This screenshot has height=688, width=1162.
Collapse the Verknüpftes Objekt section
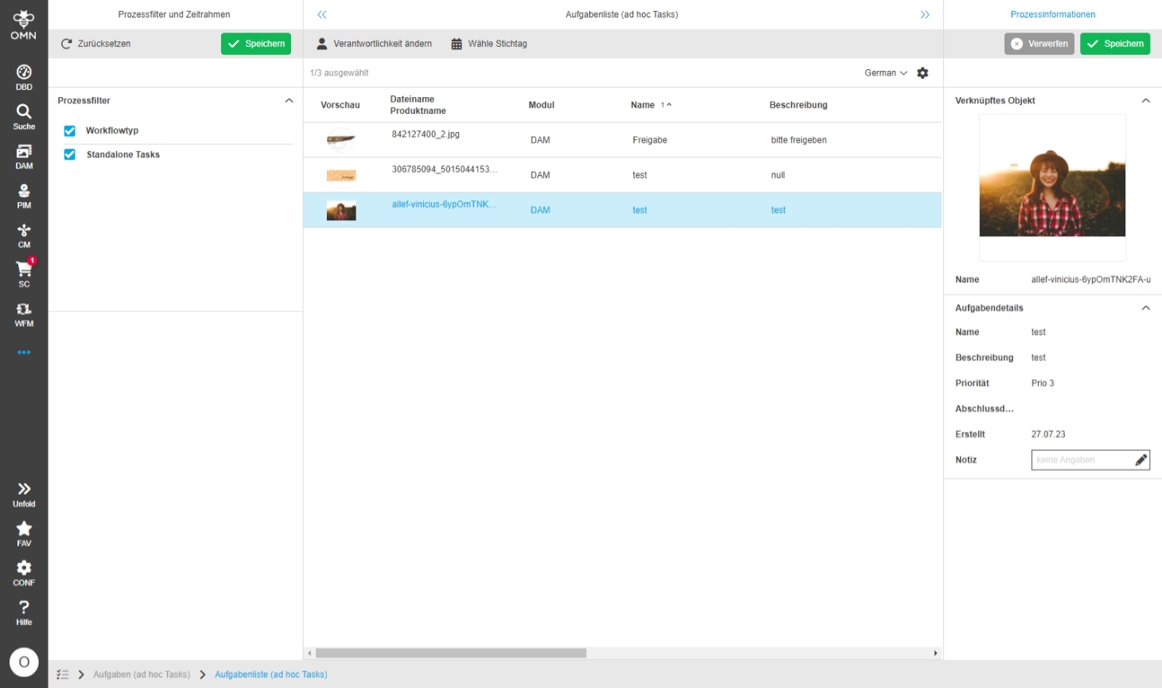pyautogui.click(x=1145, y=101)
